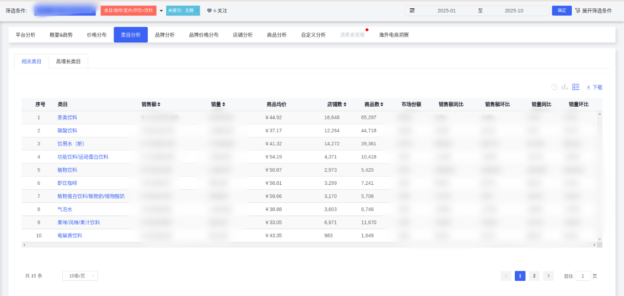Sort table by 商品数 column
This screenshot has width=624, height=296.
(382, 104)
